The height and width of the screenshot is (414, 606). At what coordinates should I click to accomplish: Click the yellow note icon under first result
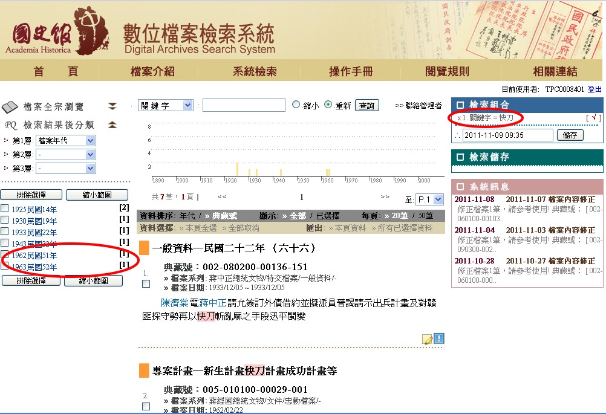tap(428, 339)
